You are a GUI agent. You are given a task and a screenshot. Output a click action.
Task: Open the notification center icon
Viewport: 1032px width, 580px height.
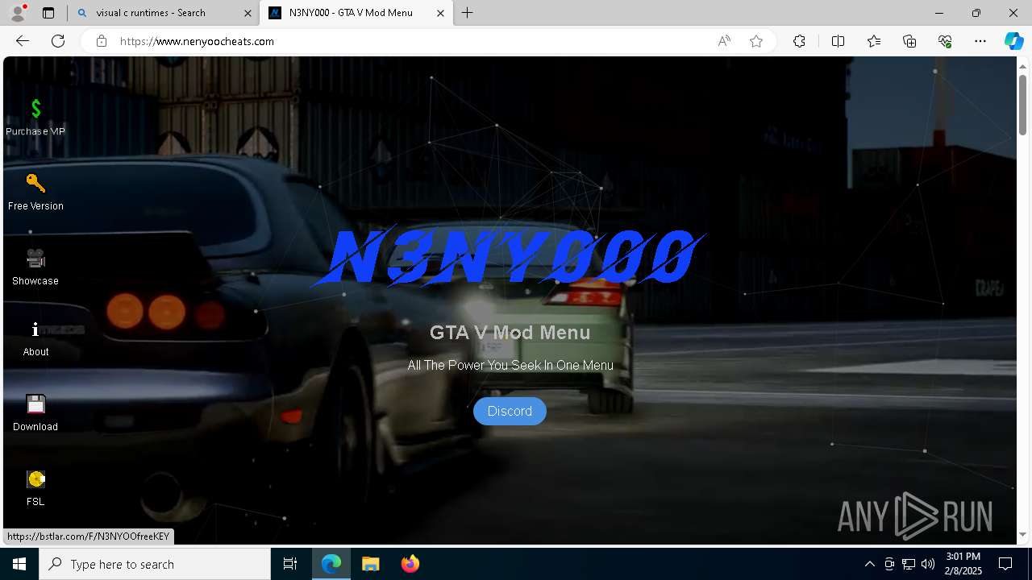(1005, 564)
